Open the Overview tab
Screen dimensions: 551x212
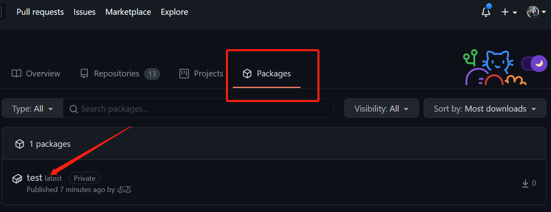(36, 74)
